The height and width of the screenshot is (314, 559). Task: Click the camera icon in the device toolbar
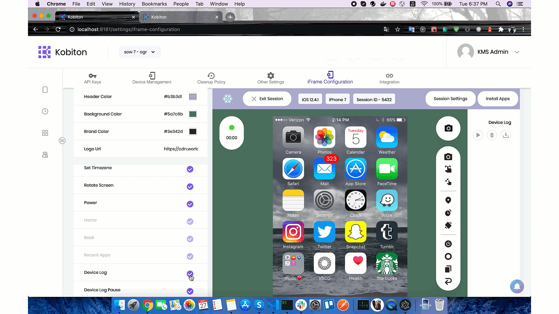448,157
